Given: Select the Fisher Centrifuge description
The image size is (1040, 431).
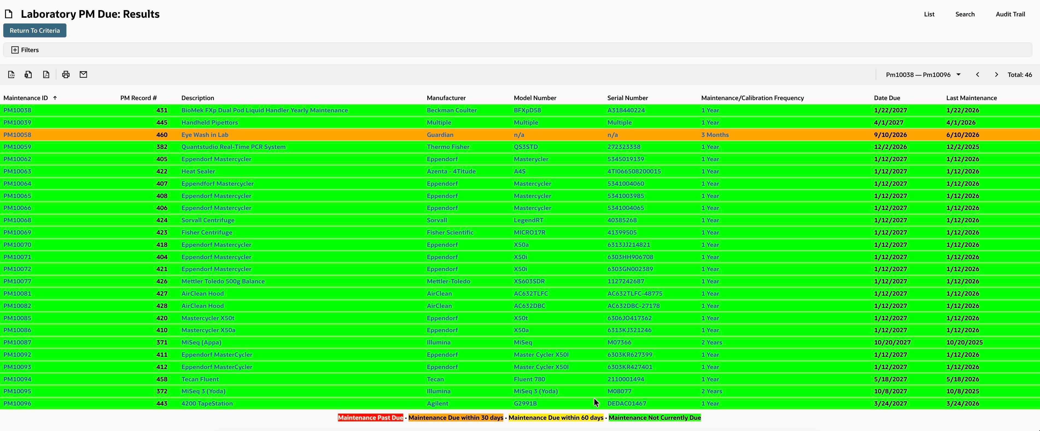Looking at the screenshot, I should coord(207,232).
